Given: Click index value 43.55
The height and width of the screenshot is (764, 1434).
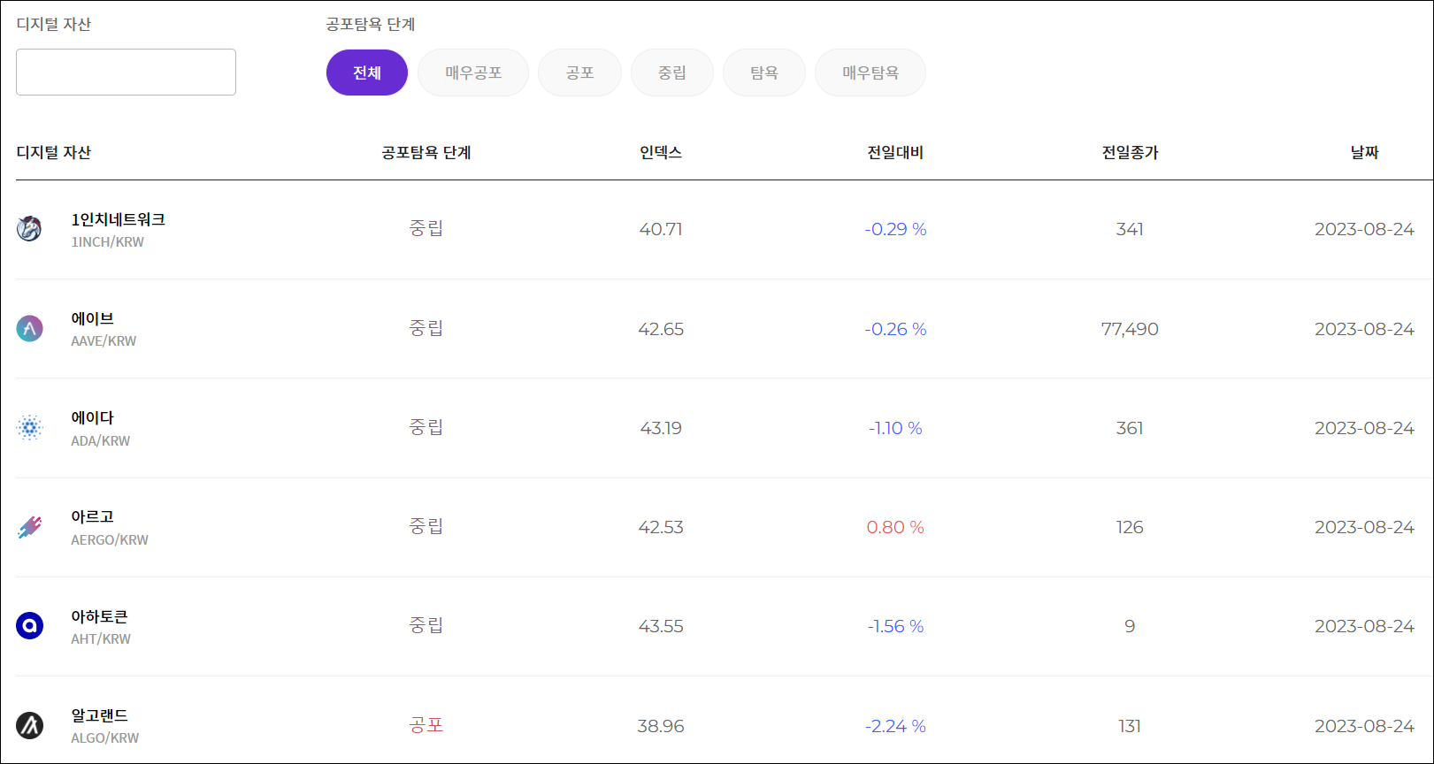Looking at the screenshot, I should 661,626.
